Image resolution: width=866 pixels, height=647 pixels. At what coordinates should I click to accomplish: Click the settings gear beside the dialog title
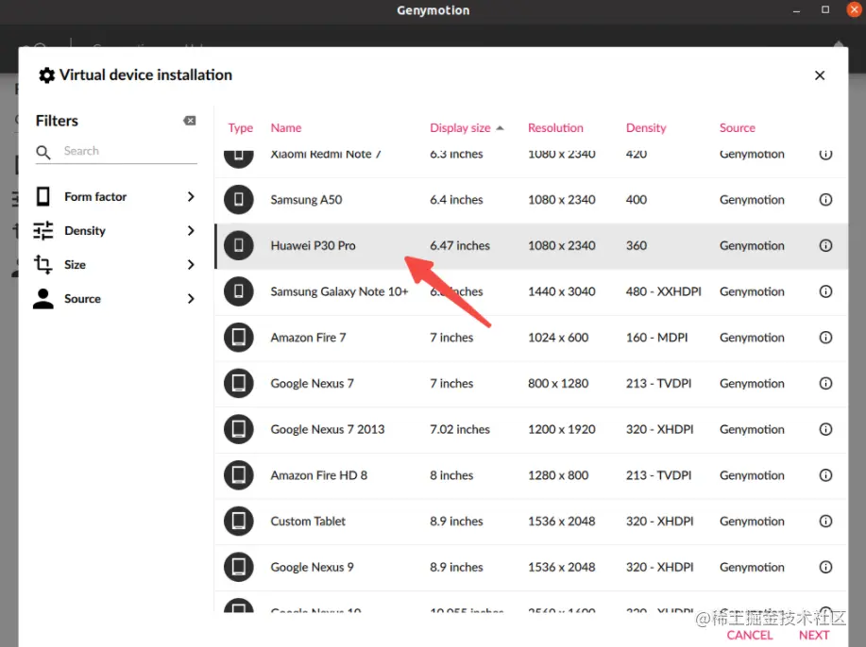tap(47, 75)
